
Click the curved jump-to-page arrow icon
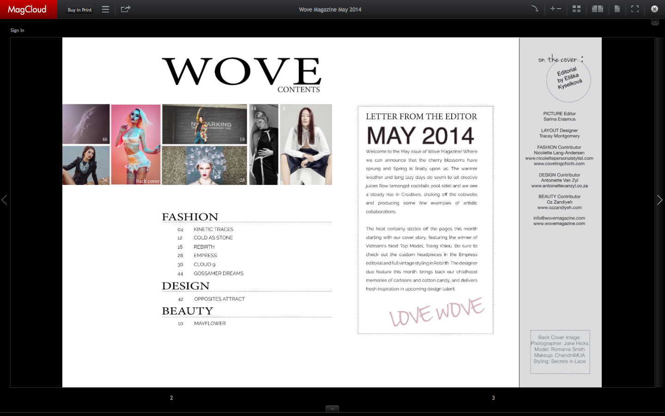[x=535, y=9]
